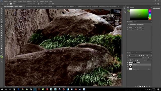Toggle layer filtering on/off switch

pos(151,55)
